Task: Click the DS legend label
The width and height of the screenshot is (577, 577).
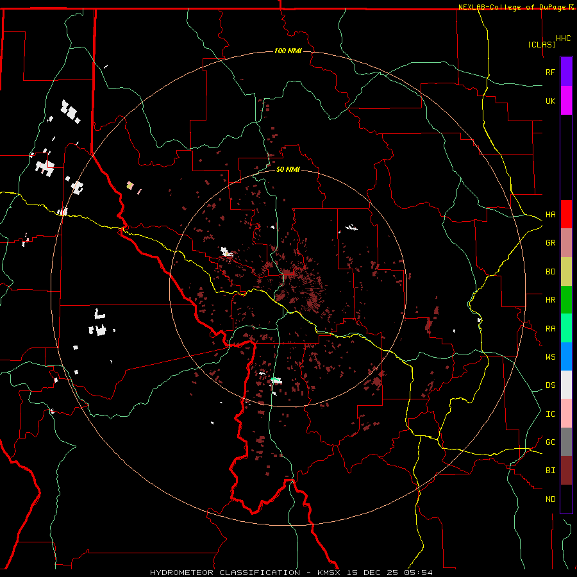Action: [550, 385]
